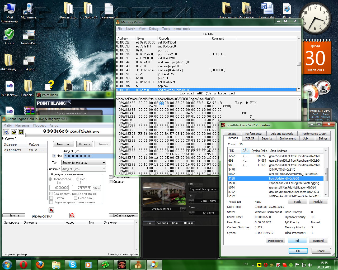Image resolution: width=338 pixels, height=270 pixels.
Task: Click the network tray icon
Action: pos(304,265)
